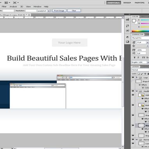
Task: Click lock position icon in Layers panel
Action: pyautogui.click(x=145, y=74)
